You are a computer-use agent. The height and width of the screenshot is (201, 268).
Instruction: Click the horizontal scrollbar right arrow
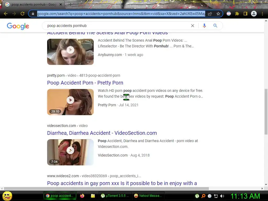(262, 188)
